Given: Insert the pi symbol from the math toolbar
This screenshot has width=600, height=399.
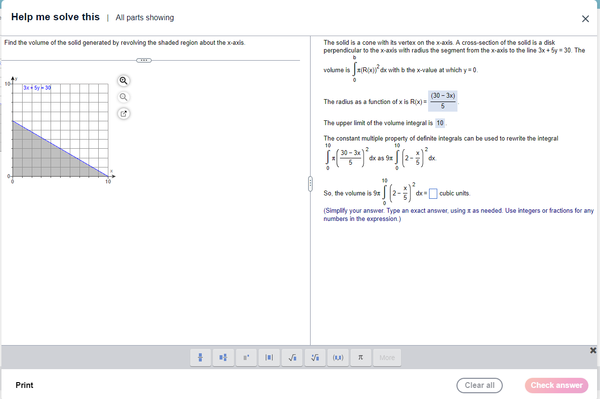Looking at the screenshot, I should [x=361, y=358].
